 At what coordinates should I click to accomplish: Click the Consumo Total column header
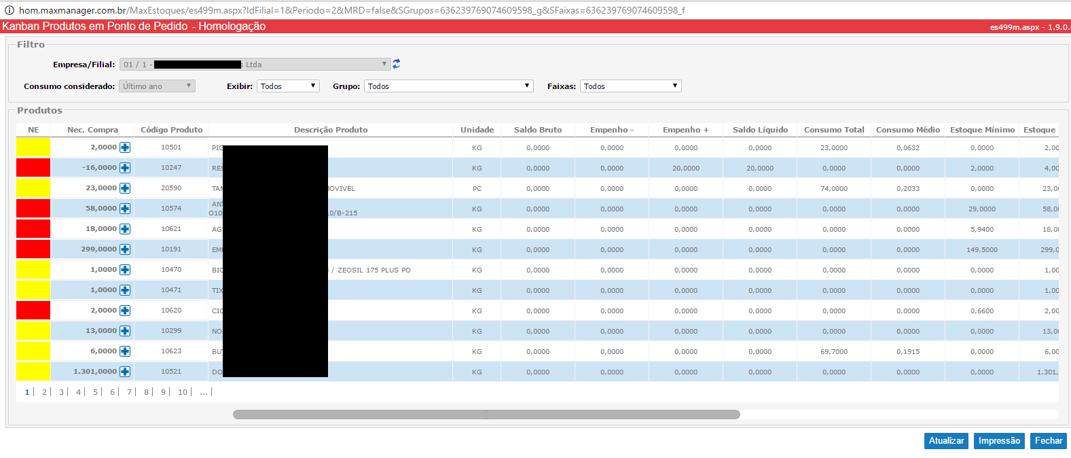pos(834,130)
